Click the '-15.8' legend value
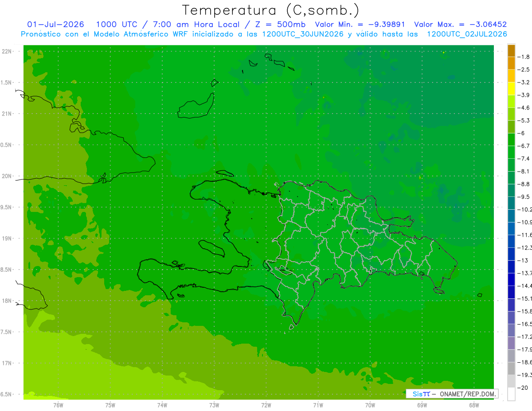This screenshot has width=532, height=411. 524,311
